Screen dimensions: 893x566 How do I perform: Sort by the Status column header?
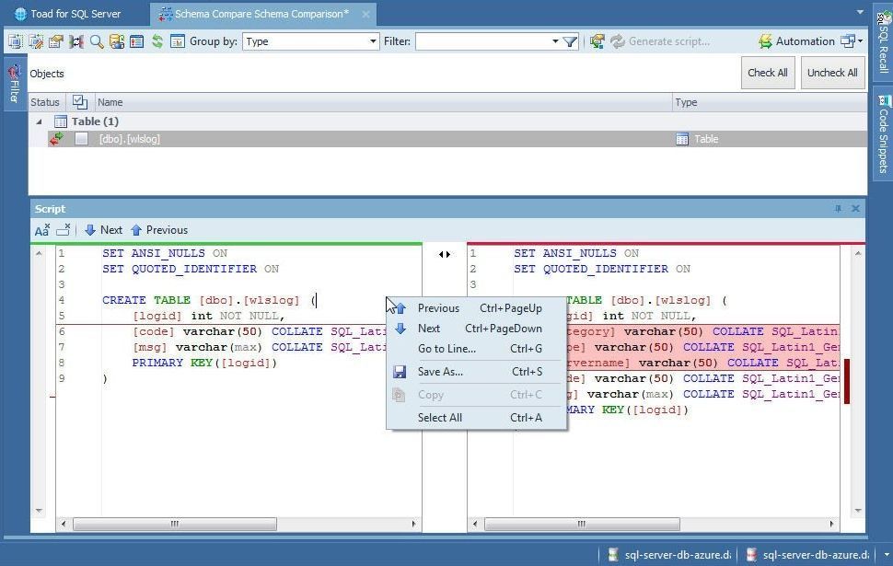pyautogui.click(x=47, y=102)
